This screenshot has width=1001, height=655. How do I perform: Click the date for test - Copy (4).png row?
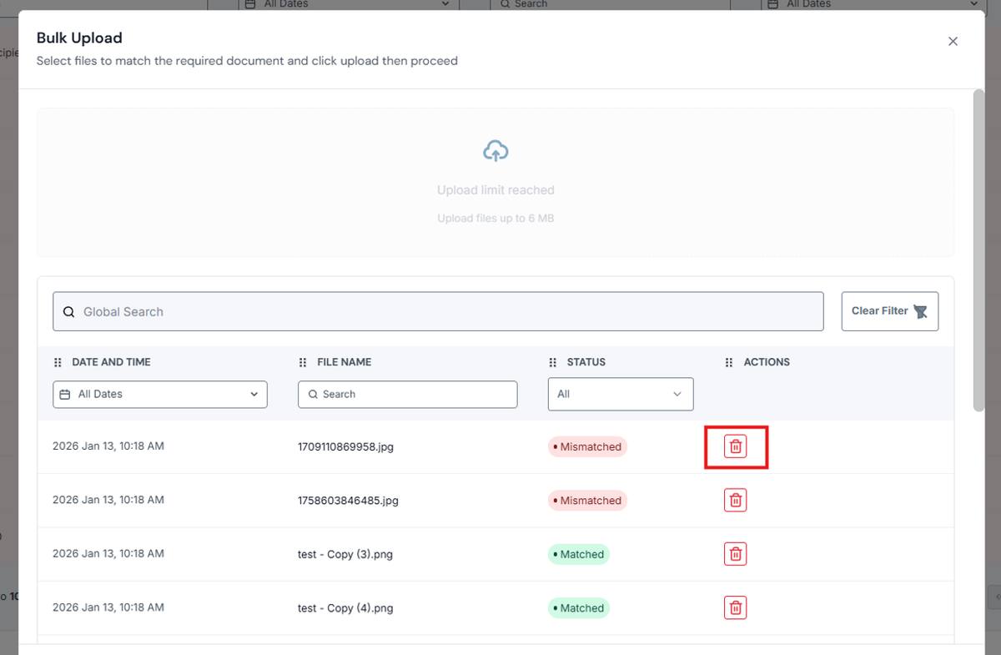point(108,607)
